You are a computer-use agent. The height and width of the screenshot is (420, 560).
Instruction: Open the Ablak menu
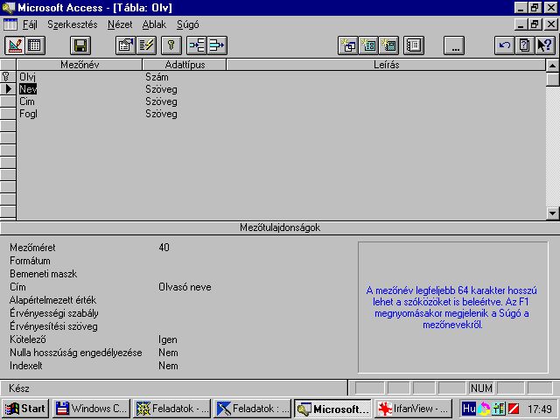click(154, 24)
